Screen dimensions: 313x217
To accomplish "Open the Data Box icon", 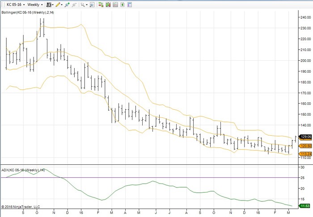I will [x=92, y=4].
